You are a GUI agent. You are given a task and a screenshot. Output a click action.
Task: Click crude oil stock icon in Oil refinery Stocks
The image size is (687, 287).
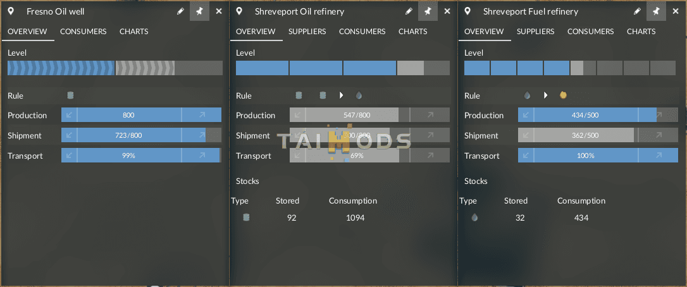[x=246, y=217]
